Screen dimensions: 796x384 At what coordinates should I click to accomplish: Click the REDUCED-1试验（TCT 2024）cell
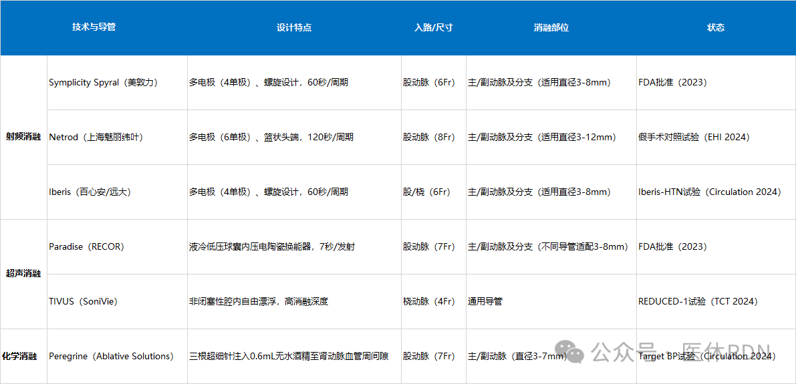[716, 302]
